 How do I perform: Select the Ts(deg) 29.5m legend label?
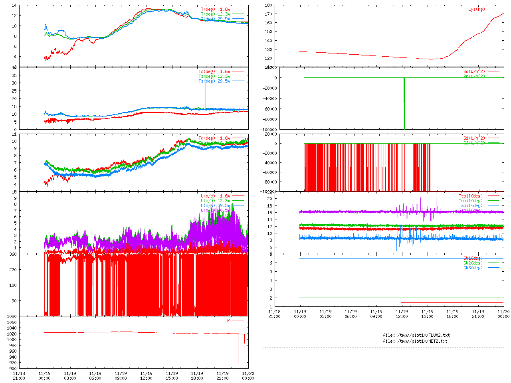(x=214, y=81)
